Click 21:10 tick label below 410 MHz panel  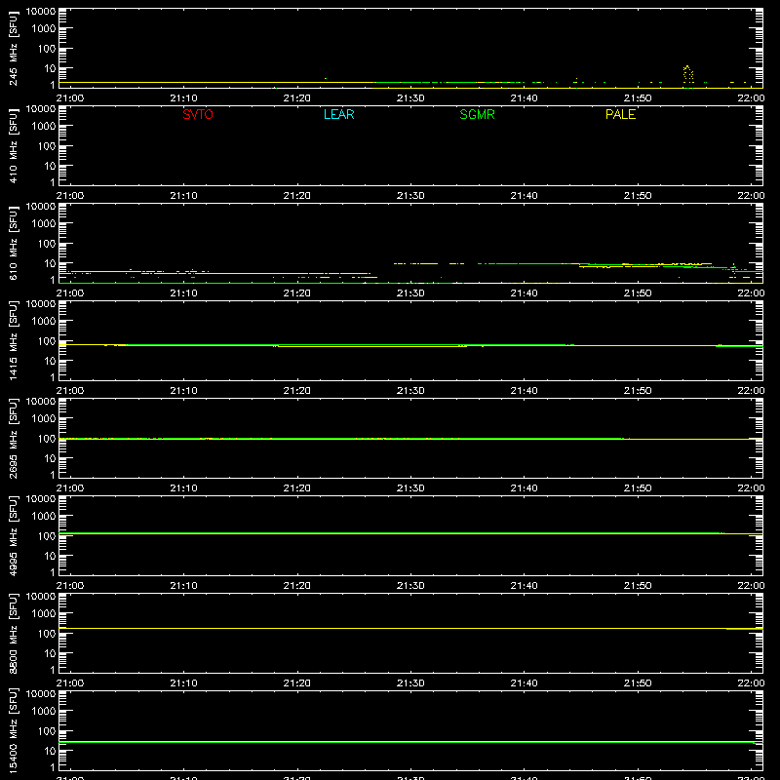coord(183,196)
